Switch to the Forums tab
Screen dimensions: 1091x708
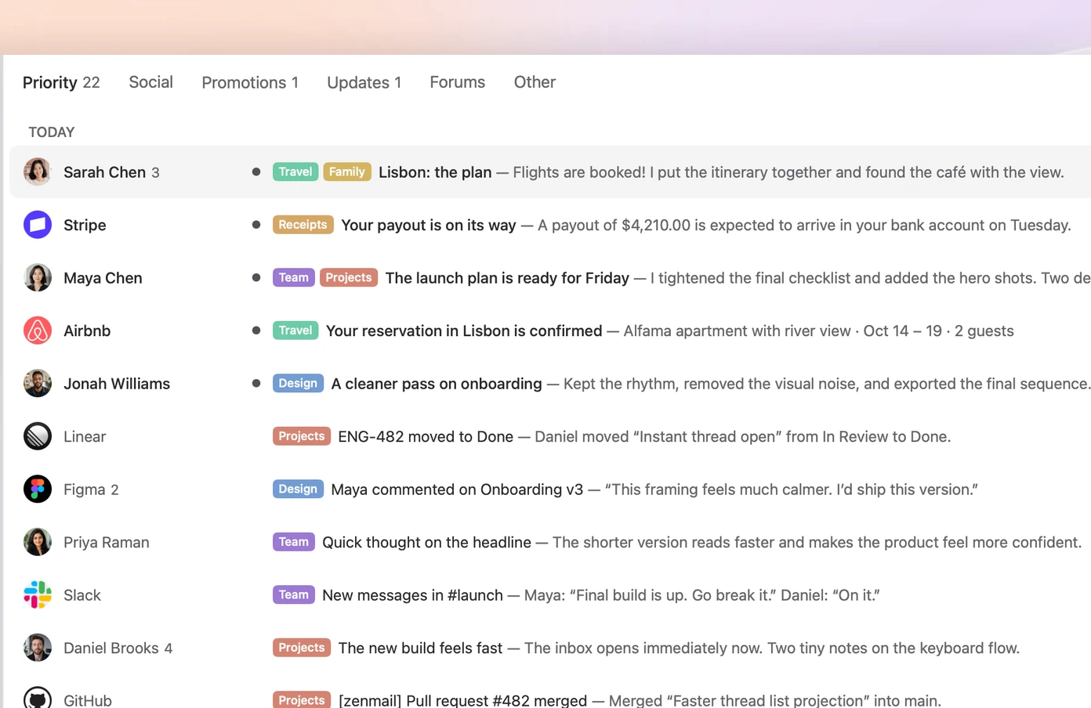point(458,82)
